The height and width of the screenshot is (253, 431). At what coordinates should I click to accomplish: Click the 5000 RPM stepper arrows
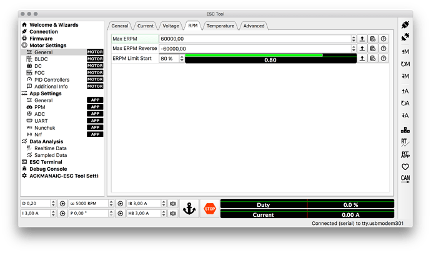coord(111,203)
